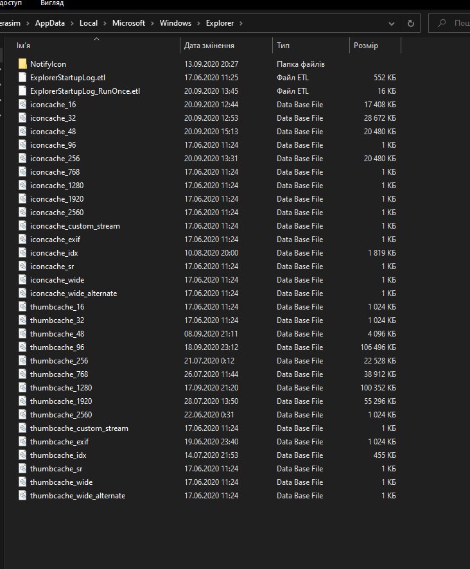The height and width of the screenshot is (569, 470).
Task: Click the iconcache_48 file icon
Action: click(22, 132)
